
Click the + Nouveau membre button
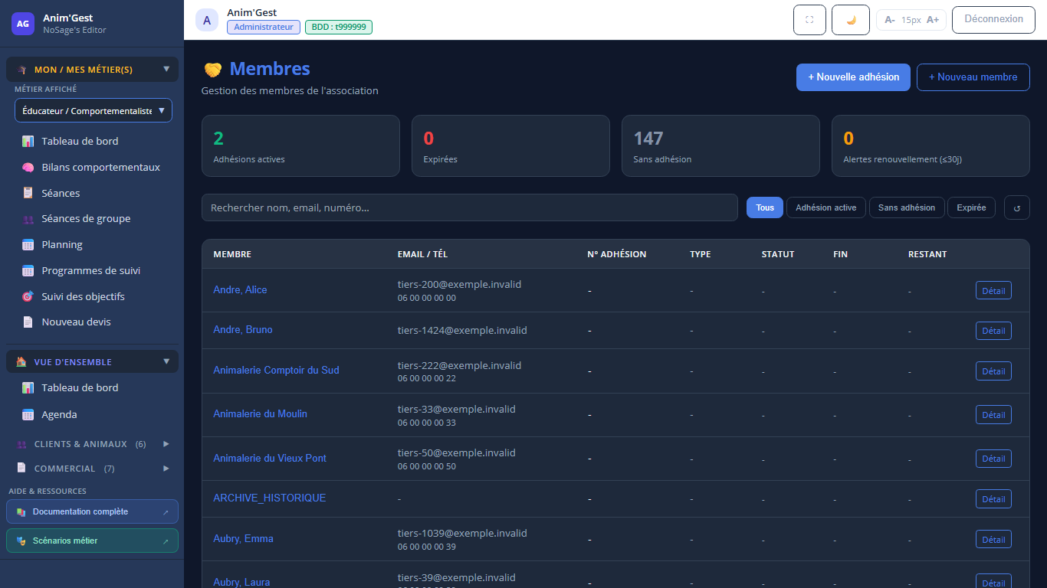973,77
